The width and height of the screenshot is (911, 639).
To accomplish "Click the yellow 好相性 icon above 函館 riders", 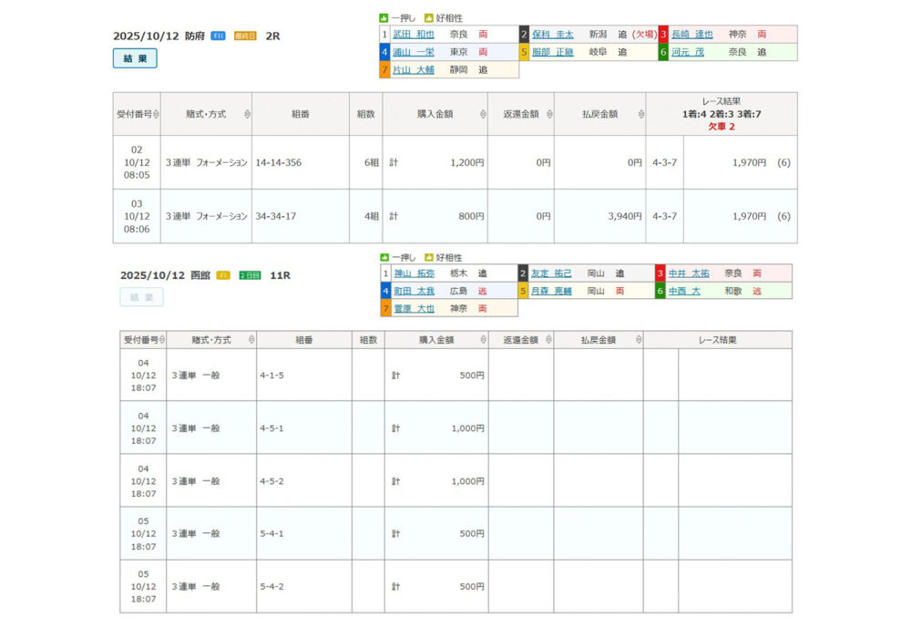I will pos(428,258).
